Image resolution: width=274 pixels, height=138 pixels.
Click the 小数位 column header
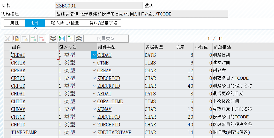click(x=203, y=47)
